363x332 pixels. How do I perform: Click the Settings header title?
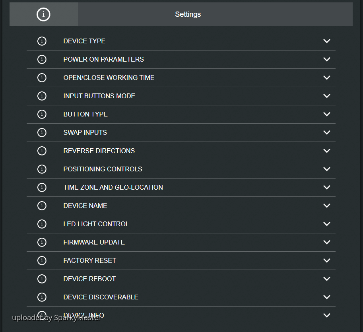click(x=188, y=14)
